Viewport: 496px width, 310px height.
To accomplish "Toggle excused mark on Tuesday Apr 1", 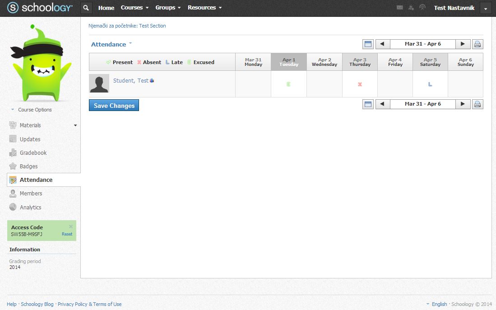I will coord(289,84).
